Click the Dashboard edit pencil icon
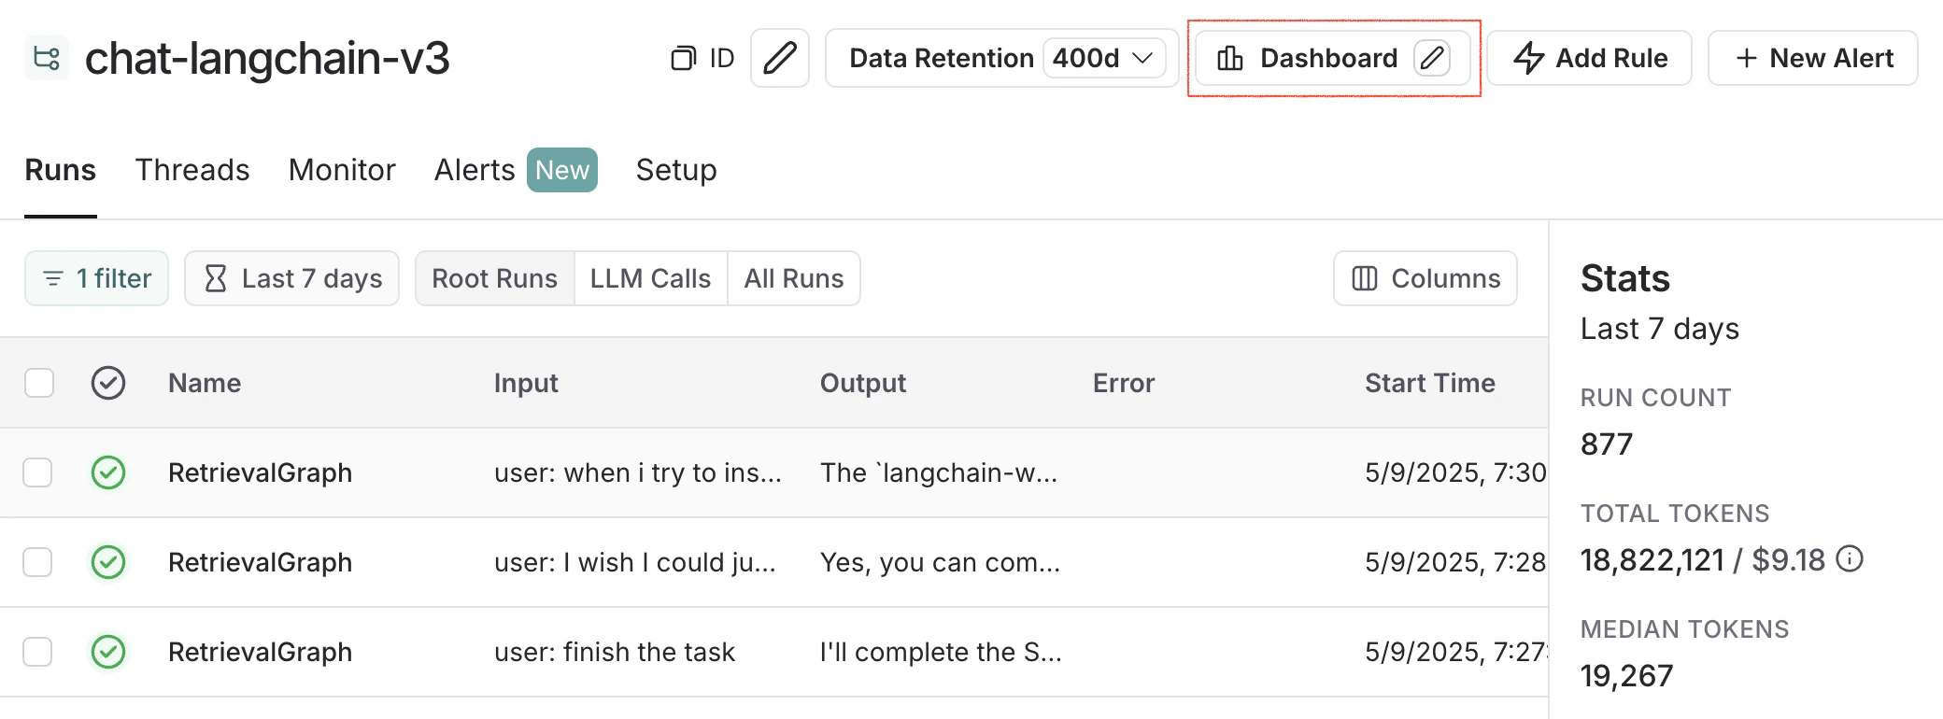The height and width of the screenshot is (719, 1943). click(1435, 58)
